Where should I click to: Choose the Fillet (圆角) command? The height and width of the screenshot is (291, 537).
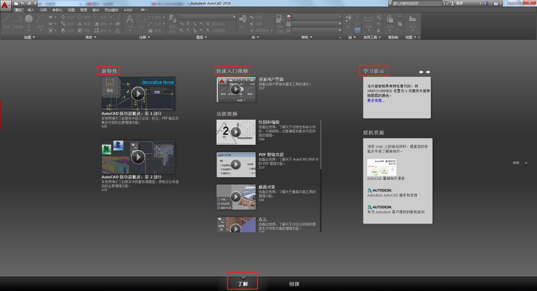[100, 24]
